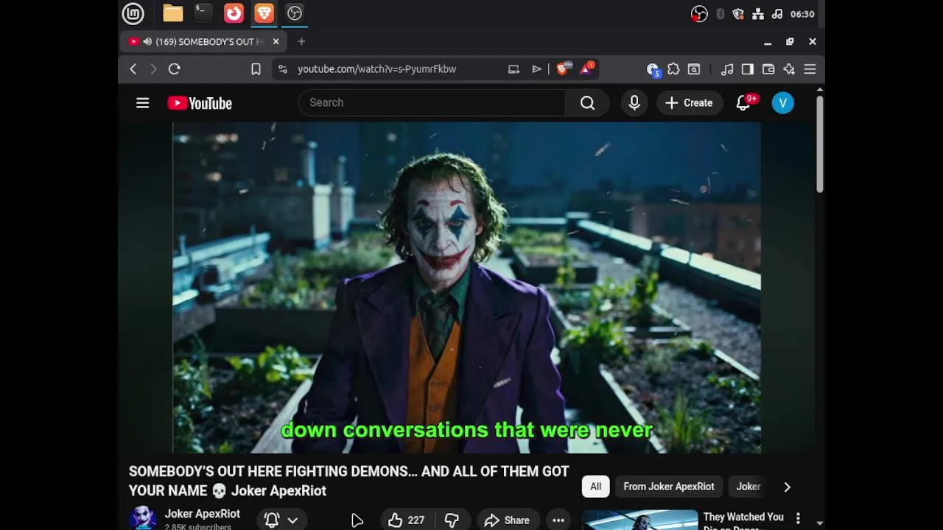Expand subscription notification bell dropdown

coord(281,520)
